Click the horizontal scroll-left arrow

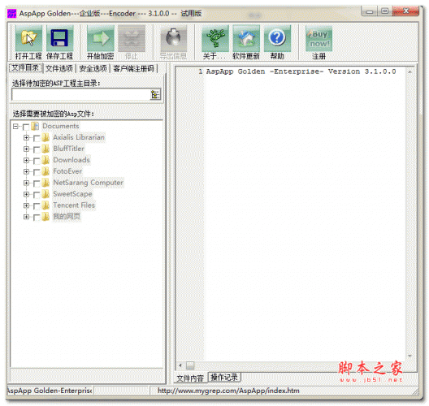coord(180,365)
